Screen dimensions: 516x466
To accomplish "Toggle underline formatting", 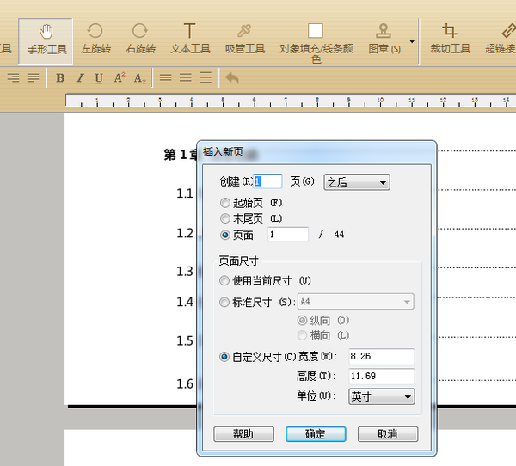I will [x=99, y=78].
